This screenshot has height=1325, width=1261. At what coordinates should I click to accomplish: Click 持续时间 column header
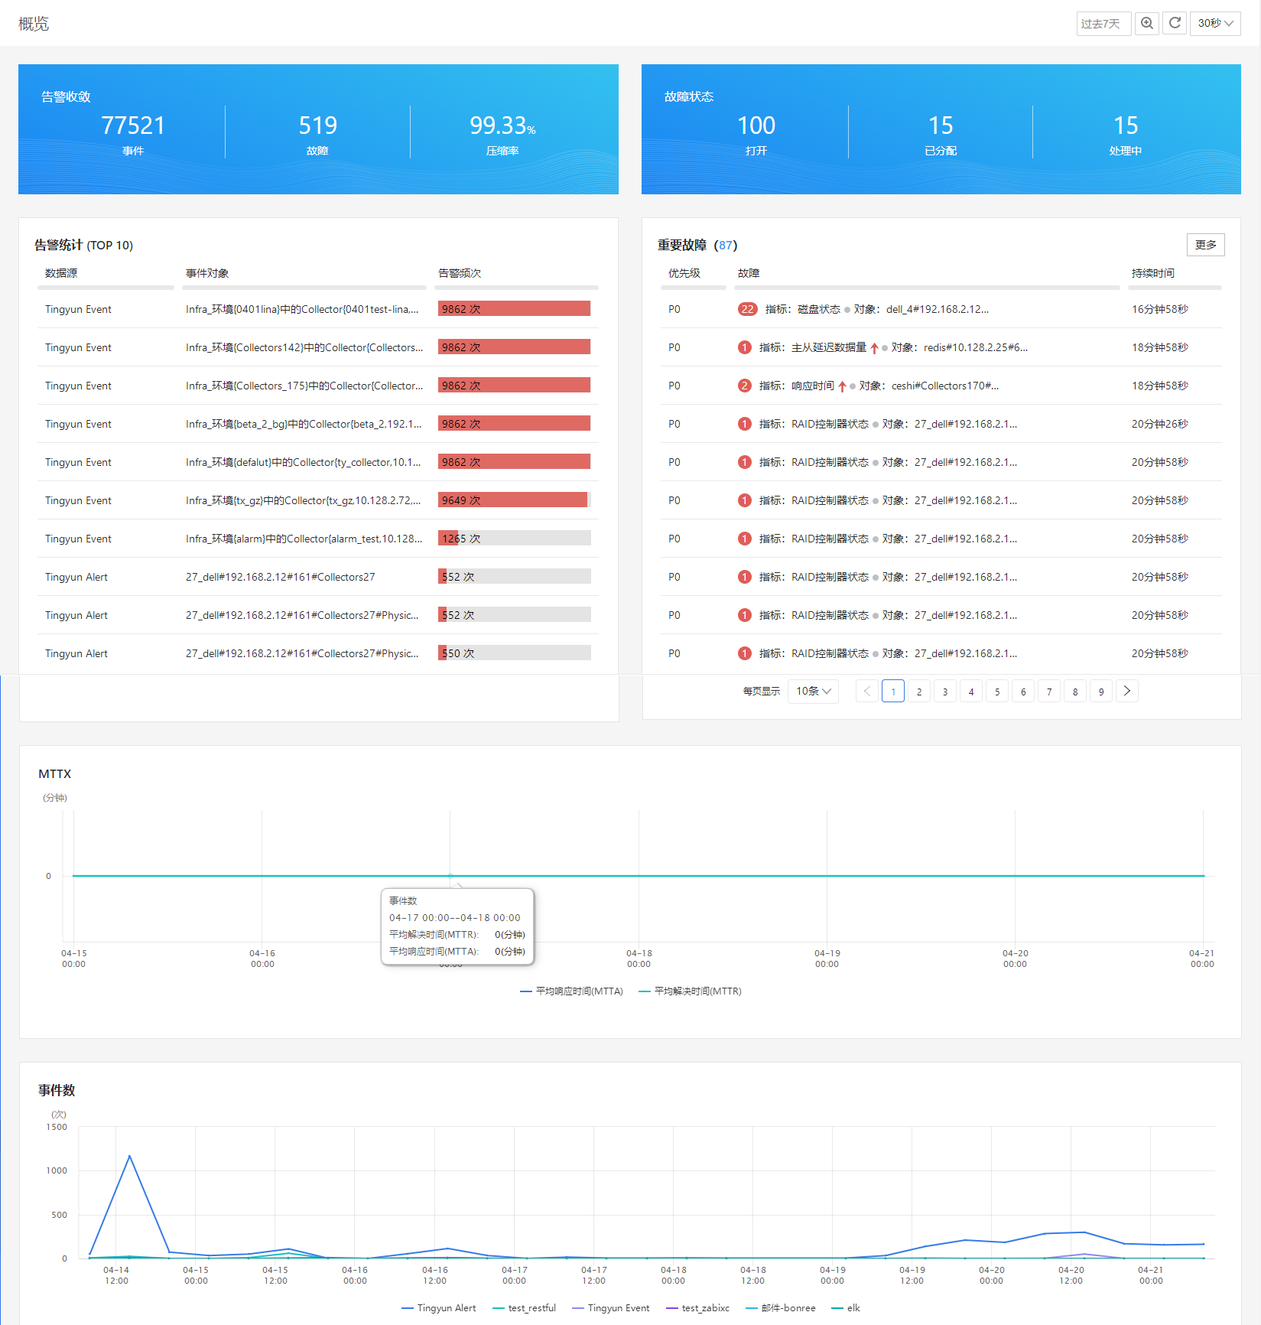(x=1153, y=273)
